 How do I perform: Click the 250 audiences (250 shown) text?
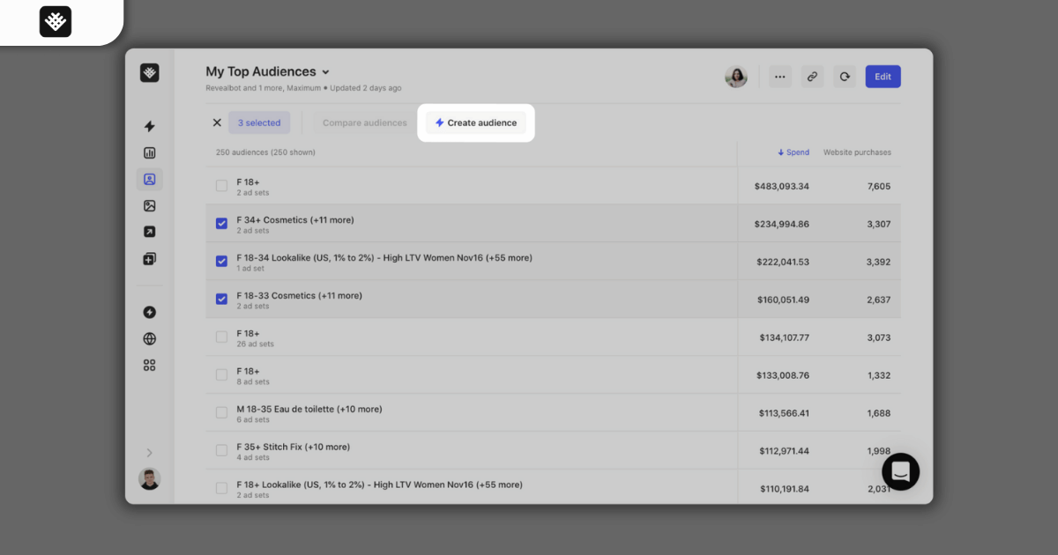265,152
